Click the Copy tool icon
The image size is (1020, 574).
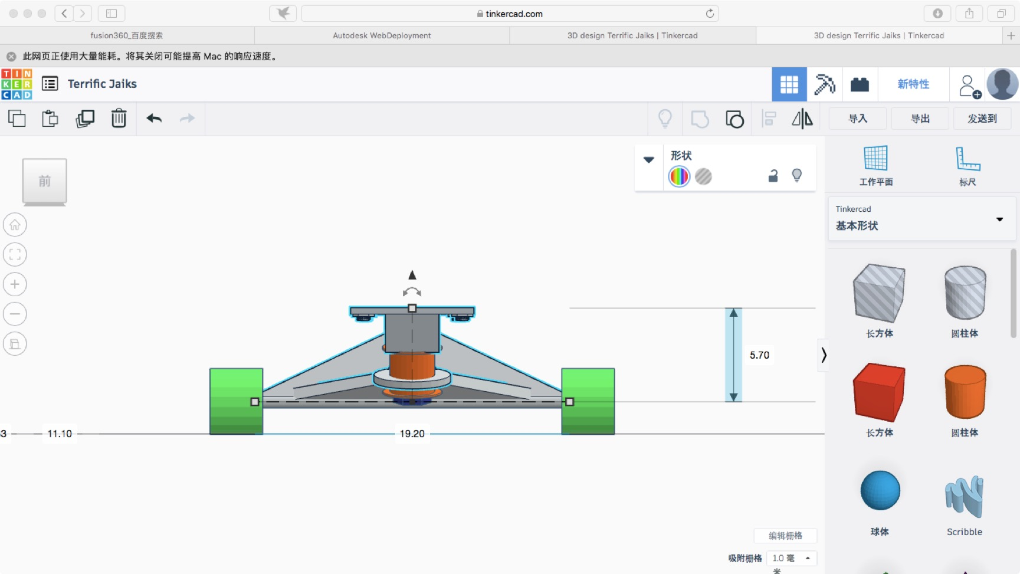pyautogui.click(x=17, y=119)
